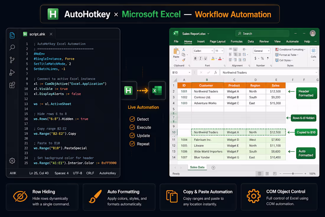The height and width of the screenshot is (217, 325).
Task: Apply Percent Style number format
Action: click(x=262, y=58)
